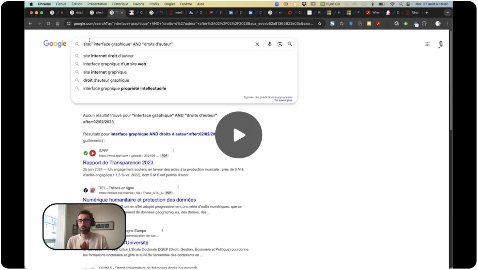Click the "En savoir plus" link
Viewport: 478px width, 270px height.
click(283, 100)
